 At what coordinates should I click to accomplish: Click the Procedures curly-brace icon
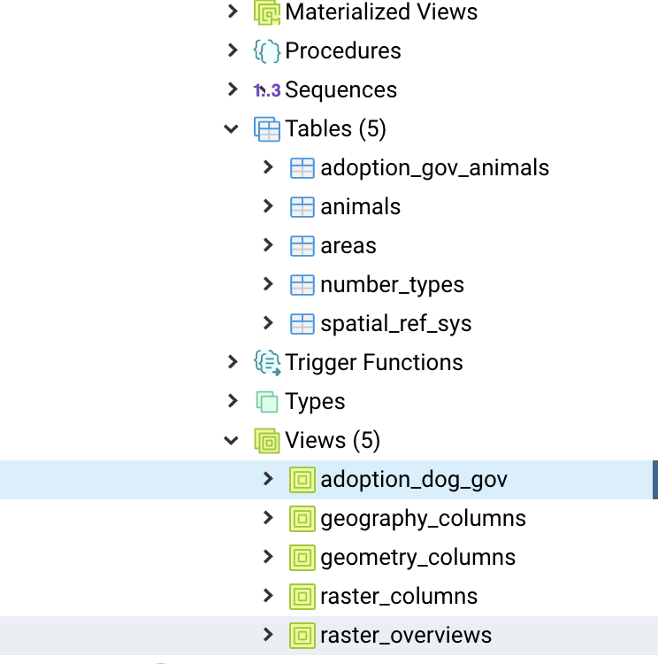[x=267, y=51]
